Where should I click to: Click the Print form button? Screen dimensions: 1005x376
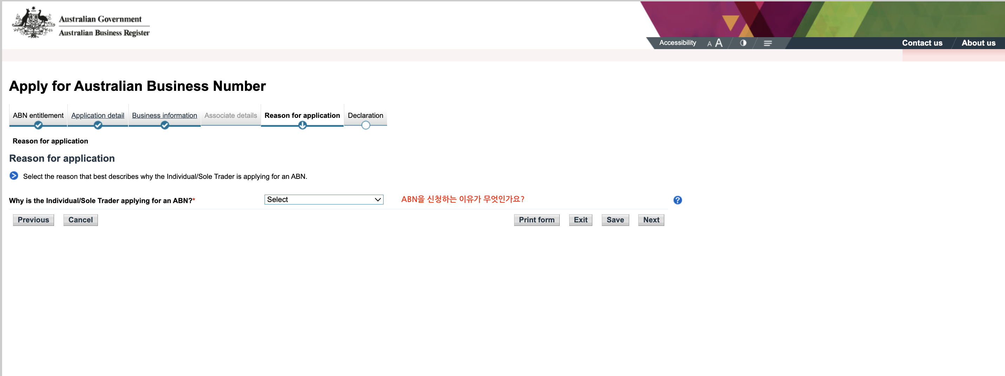coord(537,220)
